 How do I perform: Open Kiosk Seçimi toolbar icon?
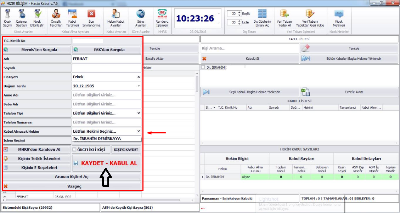7,18
